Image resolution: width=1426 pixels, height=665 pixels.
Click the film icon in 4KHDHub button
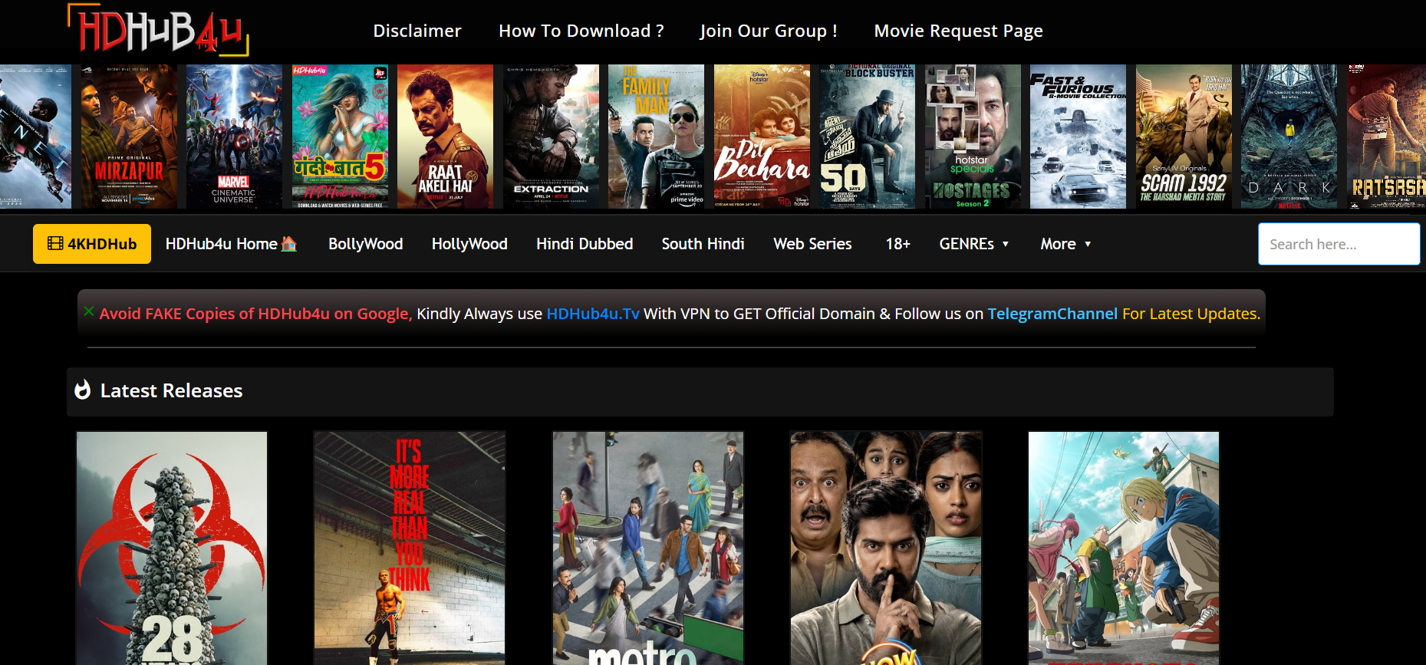coord(55,244)
